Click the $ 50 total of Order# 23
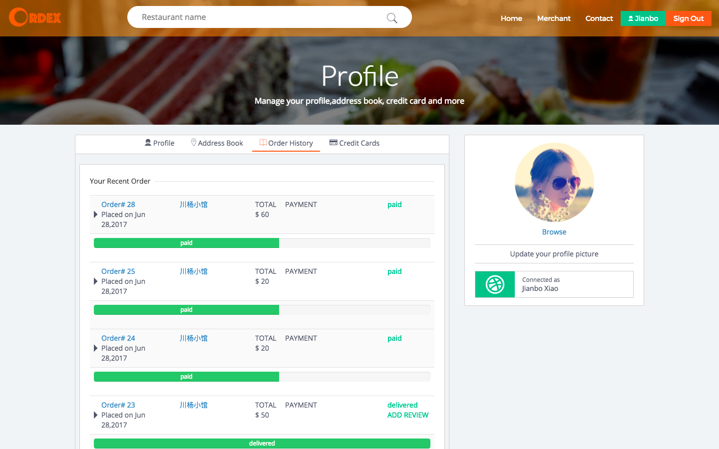Viewport: 719px width, 449px height. coord(262,415)
